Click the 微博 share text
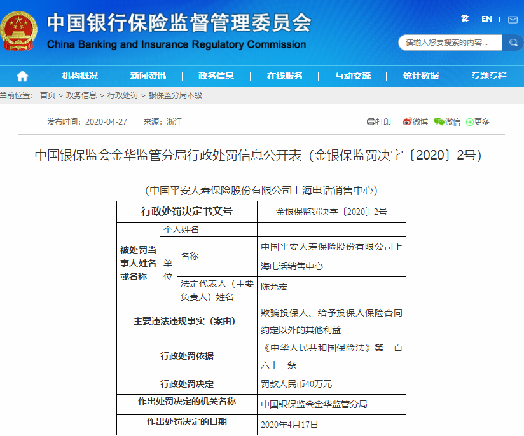 [420, 122]
